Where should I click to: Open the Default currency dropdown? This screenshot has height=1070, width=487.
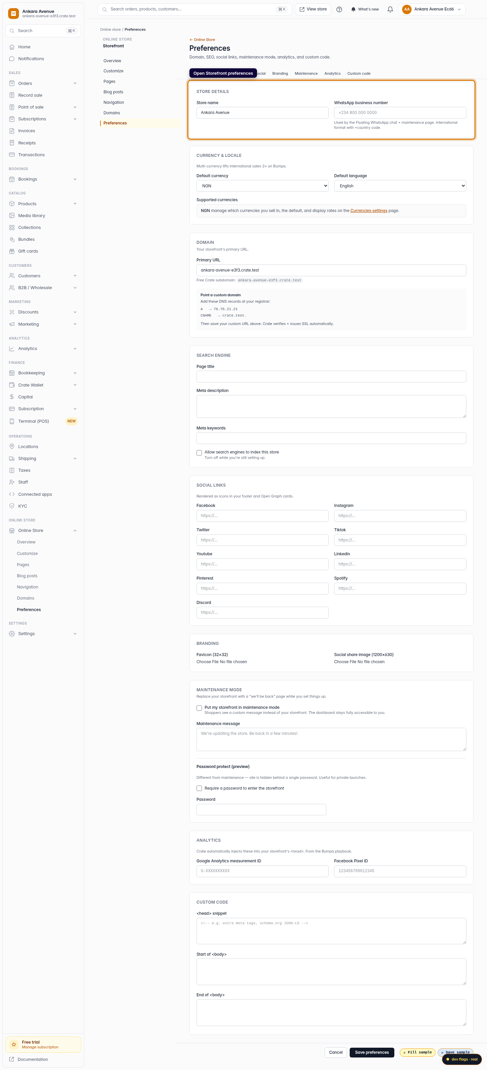[x=263, y=186]
